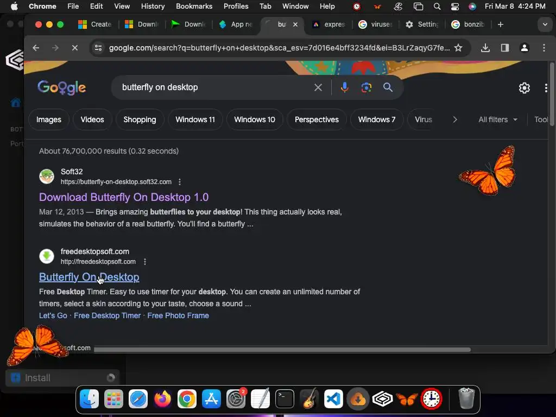Screen dimensions: 556x417
Task: Open 'Free Photo Frame' sitelink
Action: (x=178, y=315)
